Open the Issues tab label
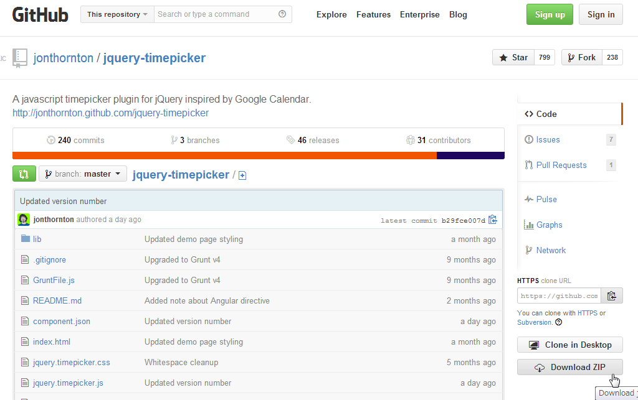The width and height of the screenshot is (638, 400). click(548, 140)
